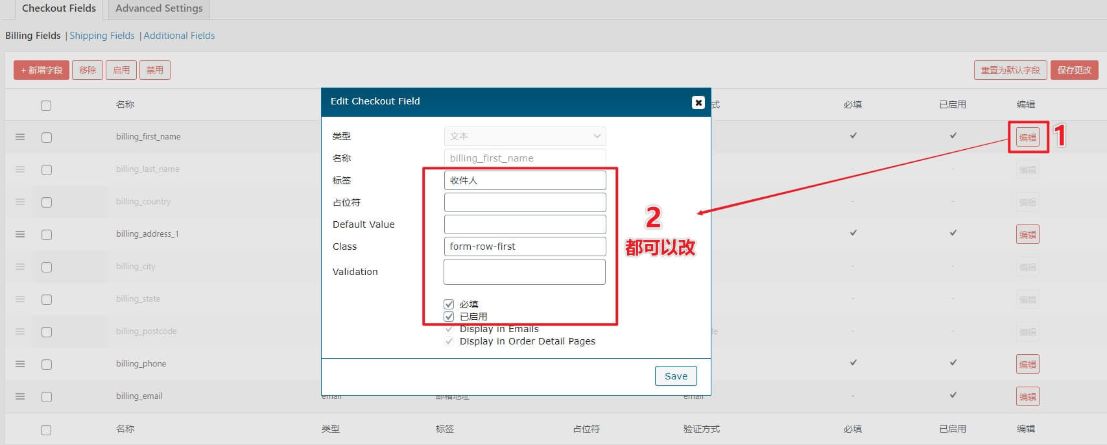Click billing_phone field name text

[141, 364]
